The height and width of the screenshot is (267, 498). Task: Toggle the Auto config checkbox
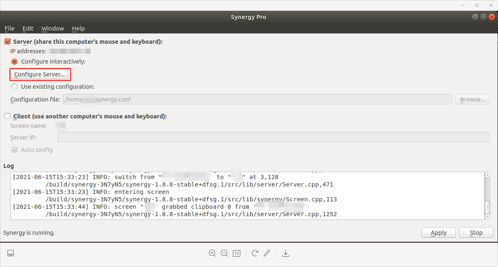point(14,150)
